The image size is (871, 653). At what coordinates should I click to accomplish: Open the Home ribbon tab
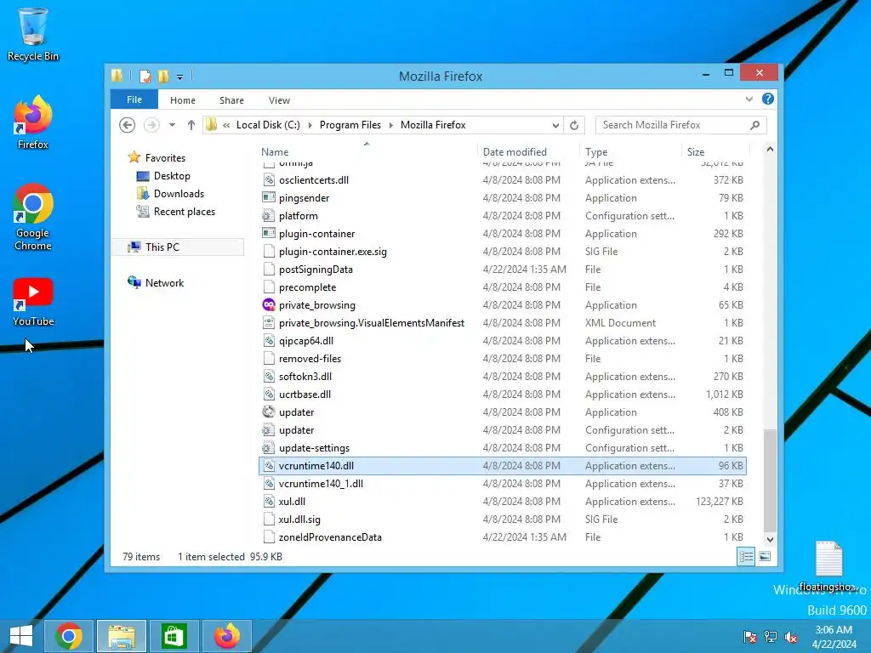click(183, 100)
